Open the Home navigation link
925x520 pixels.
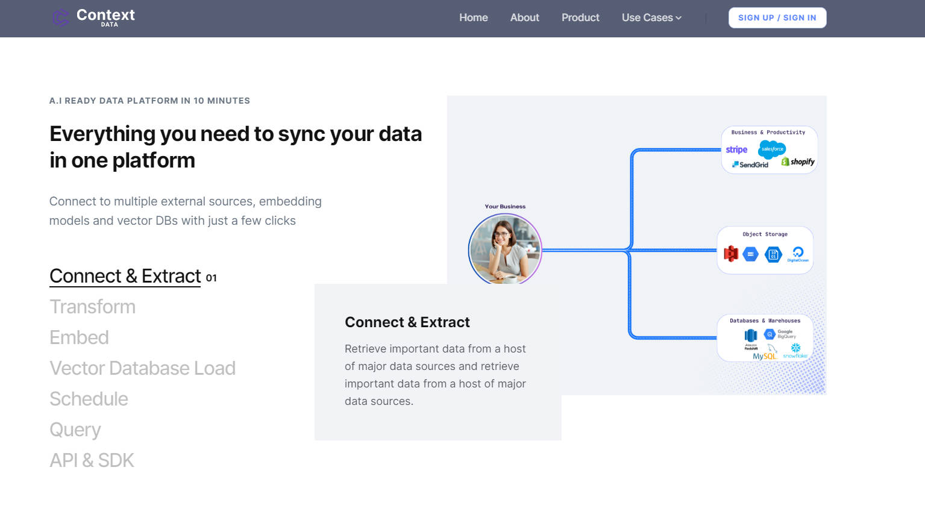(473, 17)
